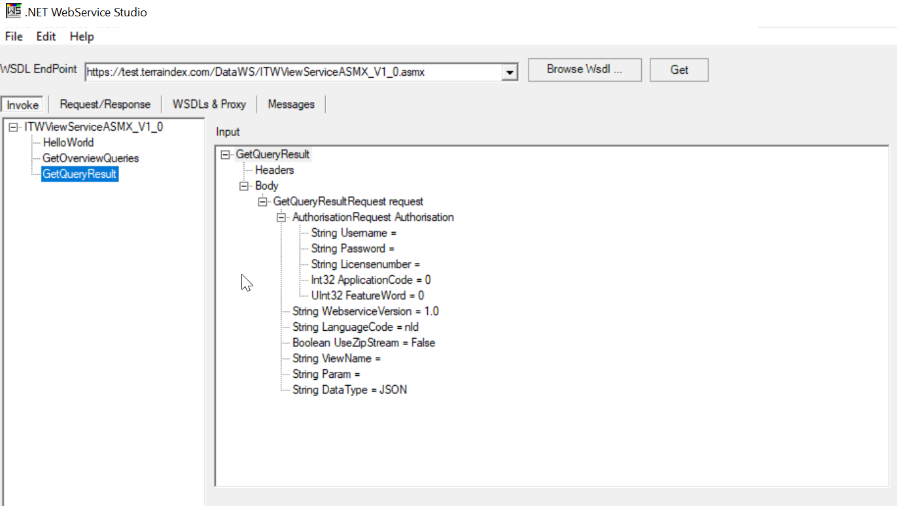Viewport: 897px width, 506px height.
Task: Switch to the WSDLs & Proxy tab
Action: click(x=209, y=104)
